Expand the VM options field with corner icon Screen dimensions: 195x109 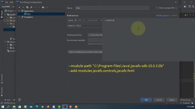(193, 20)
